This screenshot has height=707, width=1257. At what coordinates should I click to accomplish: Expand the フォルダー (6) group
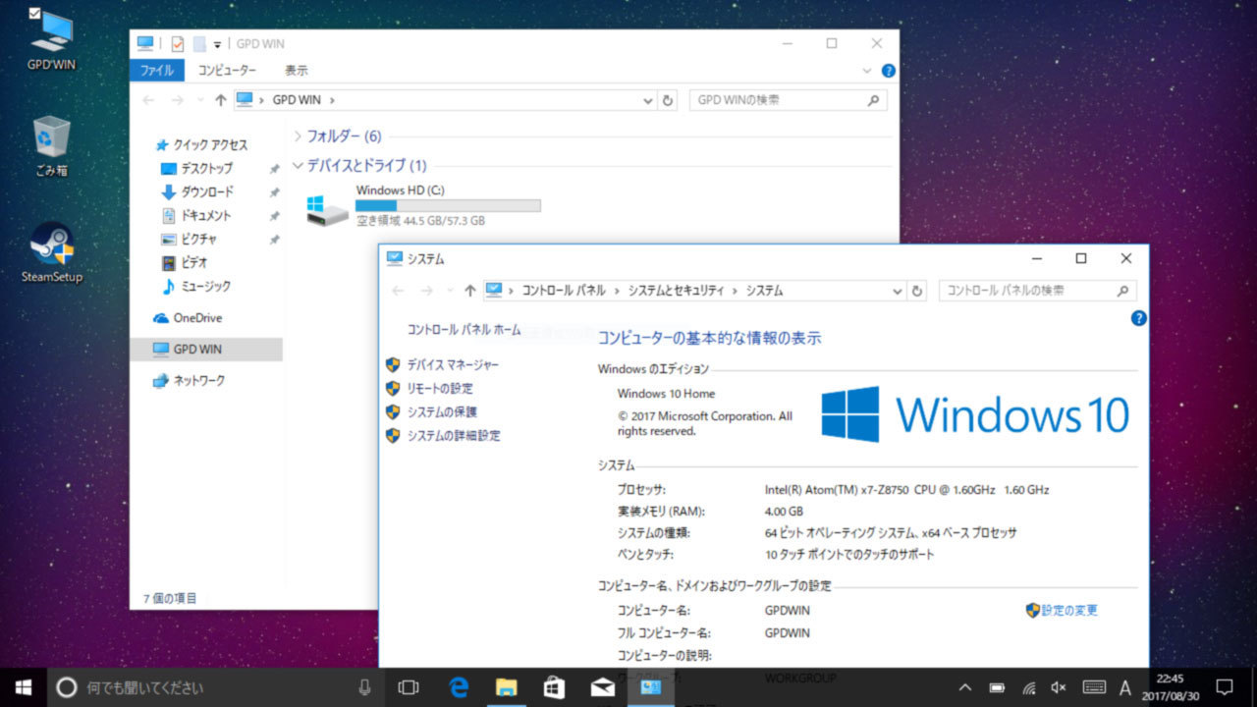click(298, 136)
